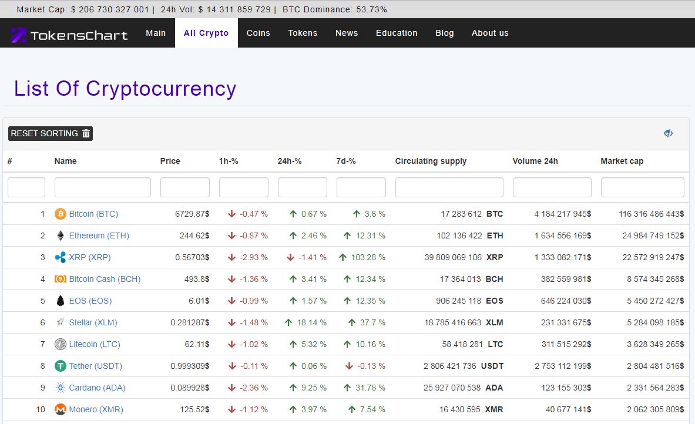Open the Litecoin (LTC) link
The height and width of the screenshot is (424, 695).
95,344
